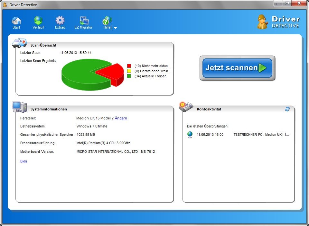Screen dimensions: 309x226
Task: Select the last scan time '11.06.2013 15:59:44'
Action: [x=75, y=53]
